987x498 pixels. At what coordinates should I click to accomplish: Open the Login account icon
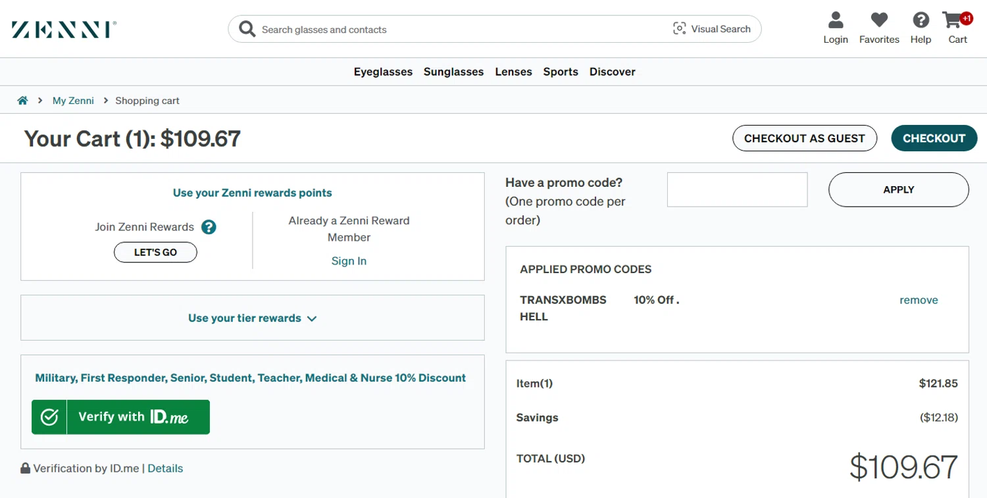tap(836, 21)
